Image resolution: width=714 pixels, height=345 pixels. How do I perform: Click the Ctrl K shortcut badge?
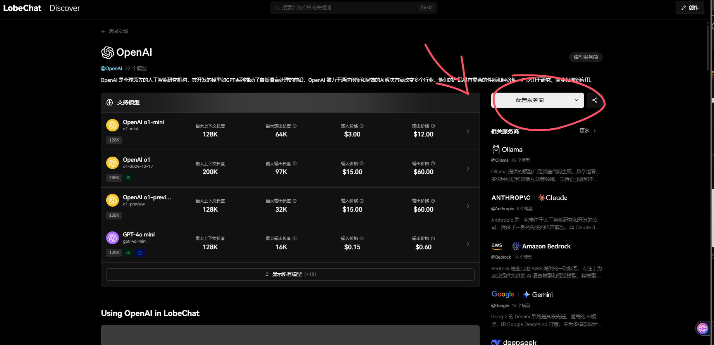click(x=426, y=8)
